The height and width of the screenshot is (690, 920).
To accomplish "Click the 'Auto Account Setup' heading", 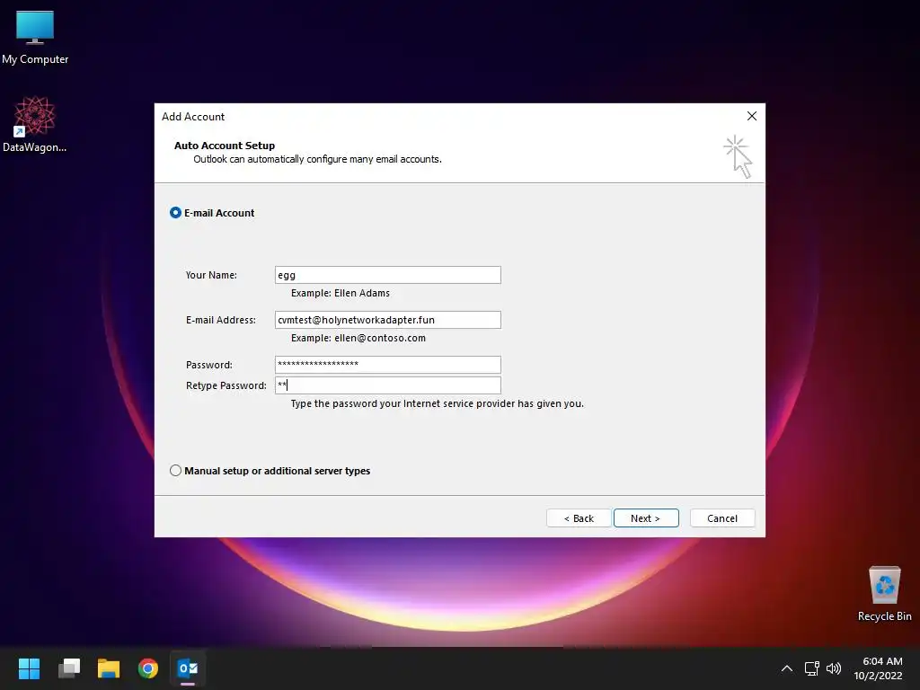I will click(x=224, y=146).
